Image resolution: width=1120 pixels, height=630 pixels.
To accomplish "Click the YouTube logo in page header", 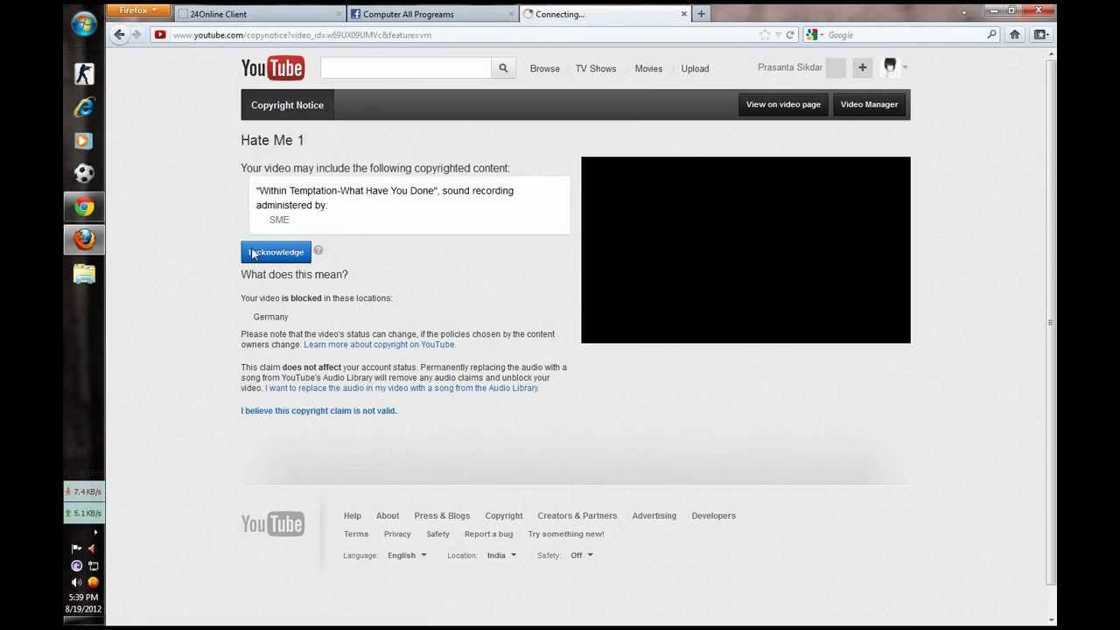I will [x=273, y=68].
